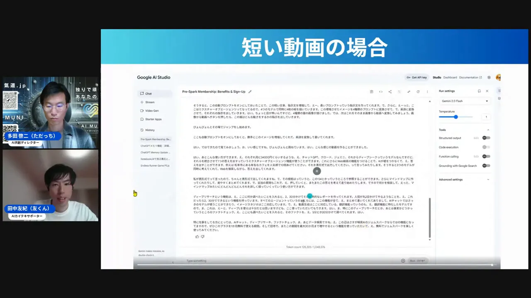Click the Type something input field
Image resolution: width=531 pixels, height=298 pixels.
coord(196,261)
